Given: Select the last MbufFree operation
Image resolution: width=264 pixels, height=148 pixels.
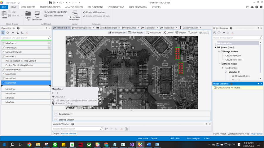Looking at the screenshot, I should coord(26,102).
